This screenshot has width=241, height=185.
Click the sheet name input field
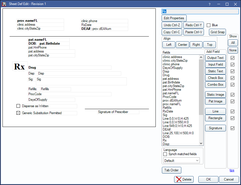click(200, 11)
